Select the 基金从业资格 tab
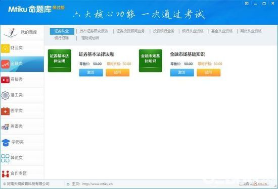The width and height of the screenshot is (278, 189). click(222, 31)
